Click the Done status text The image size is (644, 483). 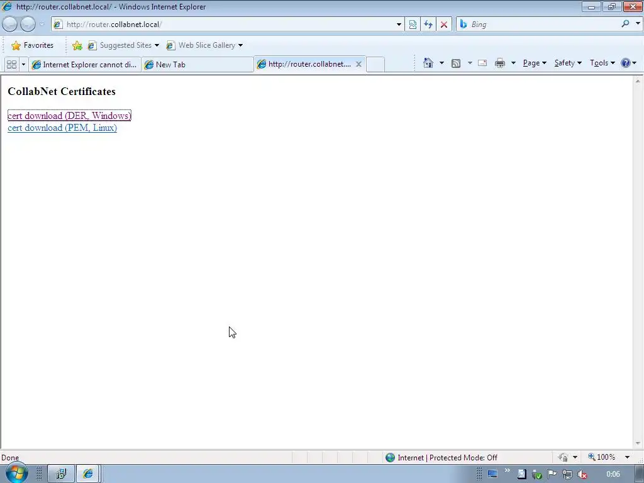pos(10,458)
